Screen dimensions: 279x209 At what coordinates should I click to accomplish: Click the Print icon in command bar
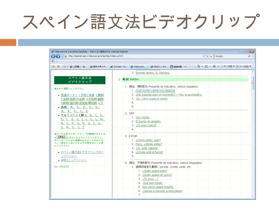pyautogui.click(x=214, y=66)
